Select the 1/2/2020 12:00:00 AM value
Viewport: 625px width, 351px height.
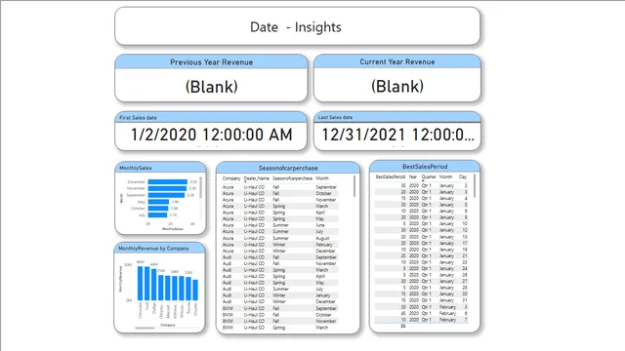211,135
